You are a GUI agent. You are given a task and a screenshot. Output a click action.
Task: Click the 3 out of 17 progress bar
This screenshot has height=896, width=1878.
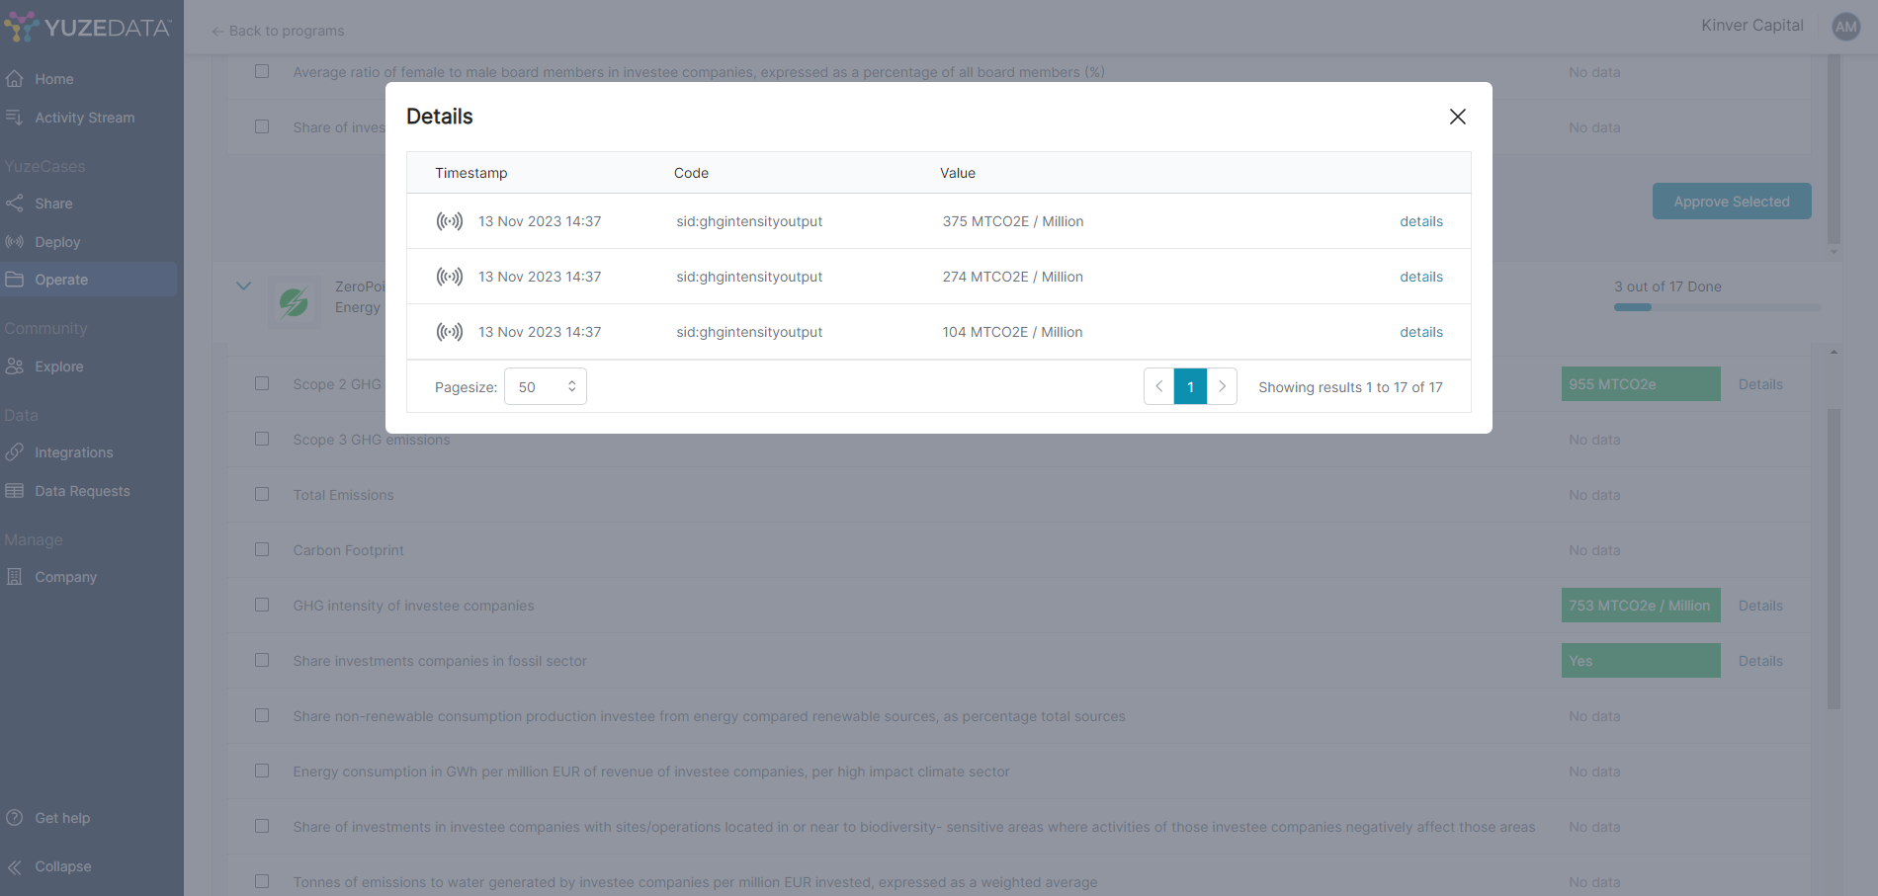click(x=1717, y=307)
